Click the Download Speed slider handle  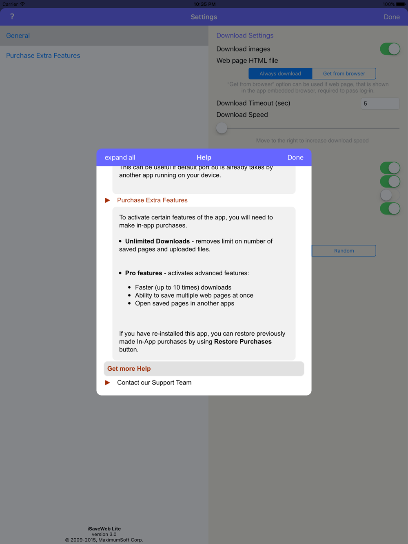(222, 128)
